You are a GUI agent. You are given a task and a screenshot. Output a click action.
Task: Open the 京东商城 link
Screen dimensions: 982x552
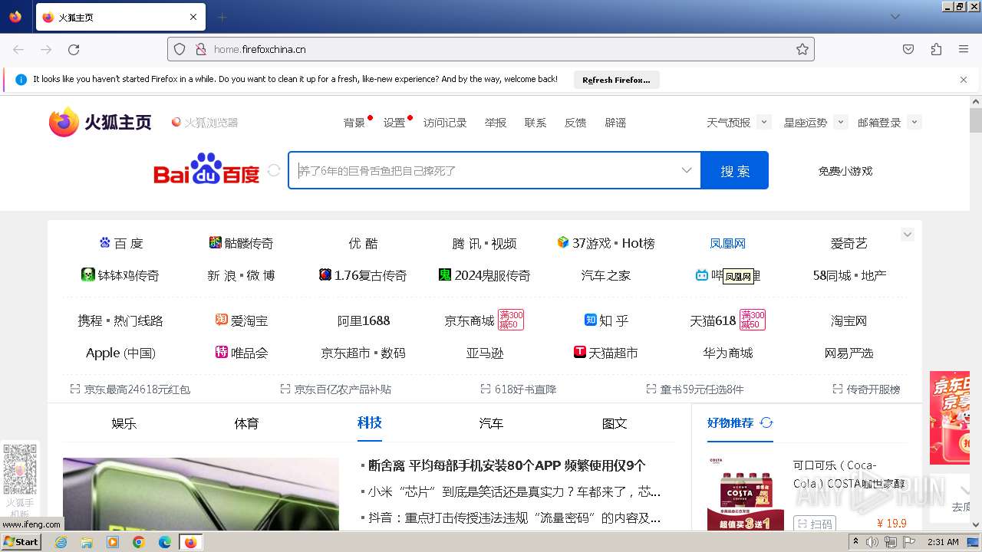470,320
